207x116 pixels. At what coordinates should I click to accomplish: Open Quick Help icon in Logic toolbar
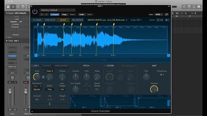click(18, 7)
